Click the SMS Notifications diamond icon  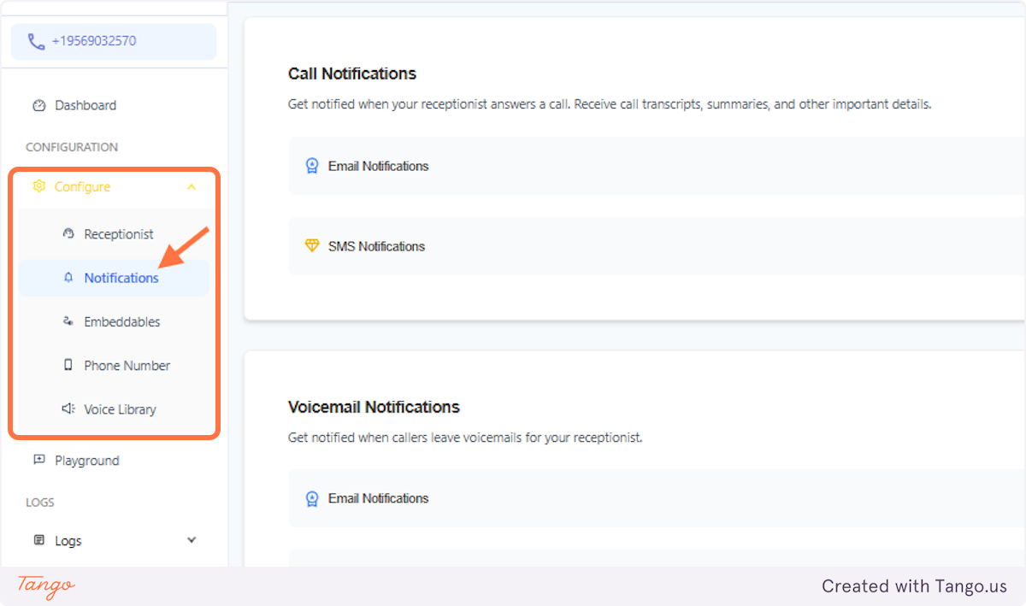(313, 246)
